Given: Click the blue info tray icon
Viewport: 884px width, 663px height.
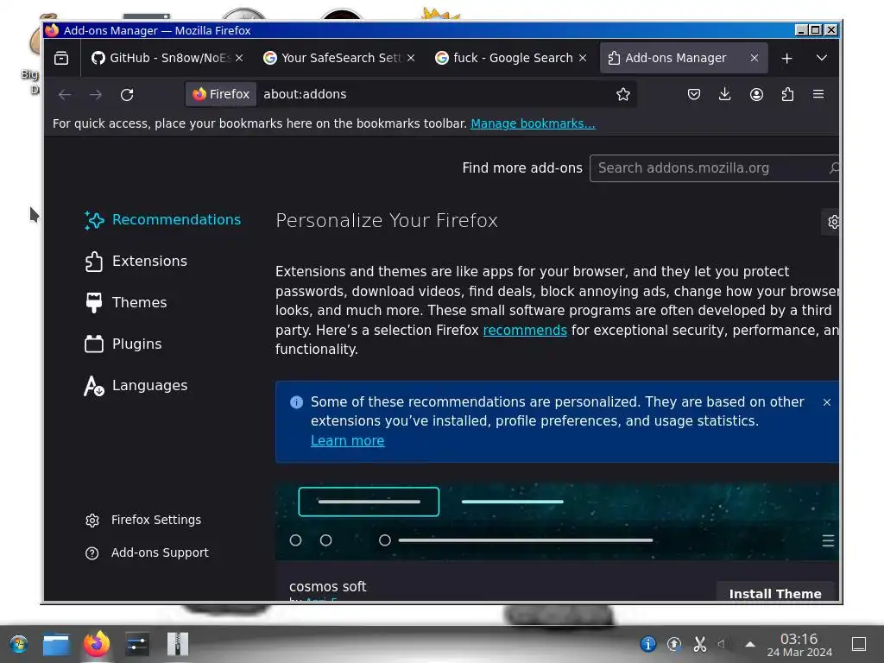Looking at the screenshot, I should coord(647,644).
